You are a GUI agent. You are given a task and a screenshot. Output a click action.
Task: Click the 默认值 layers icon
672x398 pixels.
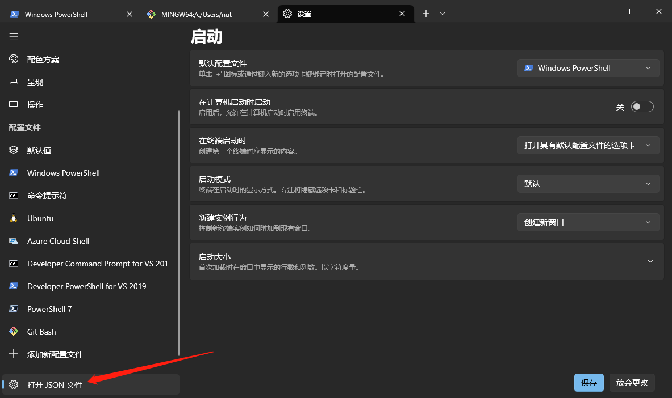14,150
